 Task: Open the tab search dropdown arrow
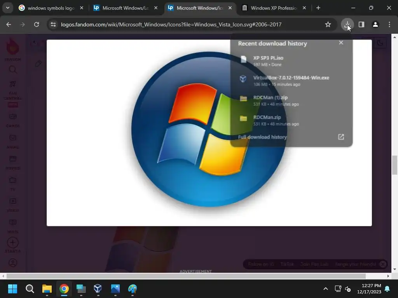pos(8,8)
